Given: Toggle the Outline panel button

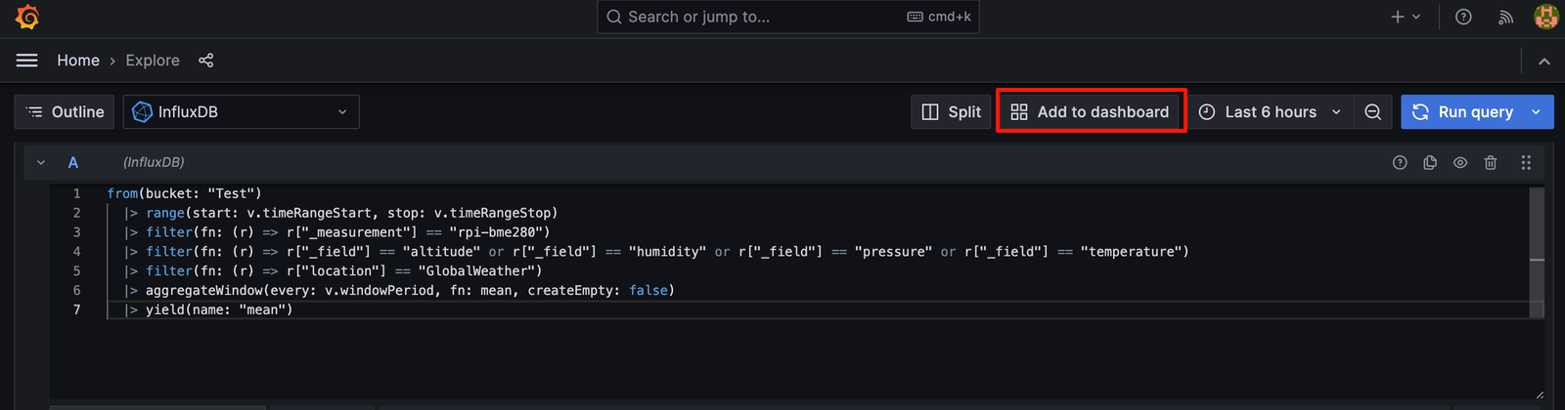Looking at the screenshot, I should pos(65,112).
